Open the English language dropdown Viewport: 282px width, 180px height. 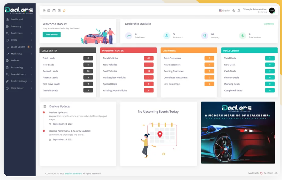click(x=224, y=10)
